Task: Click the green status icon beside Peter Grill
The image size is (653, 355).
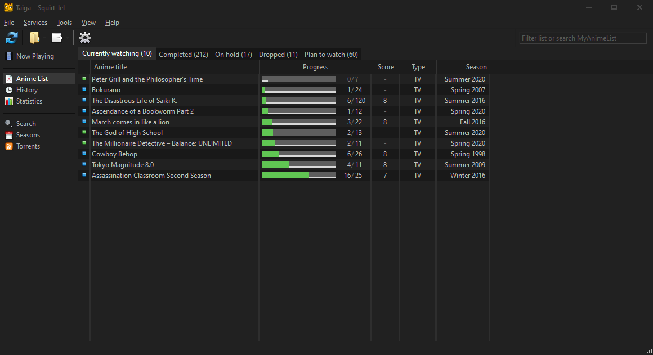Action: 84,79
